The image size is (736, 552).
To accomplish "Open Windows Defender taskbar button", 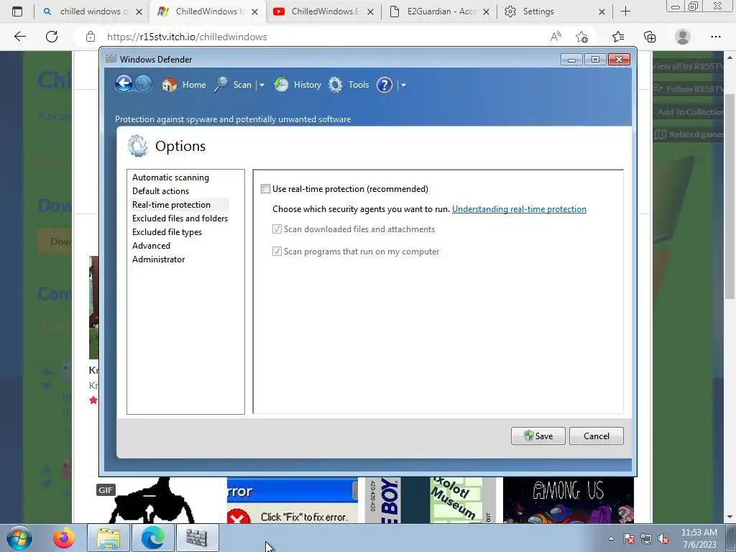I will (x=197, y=538).
